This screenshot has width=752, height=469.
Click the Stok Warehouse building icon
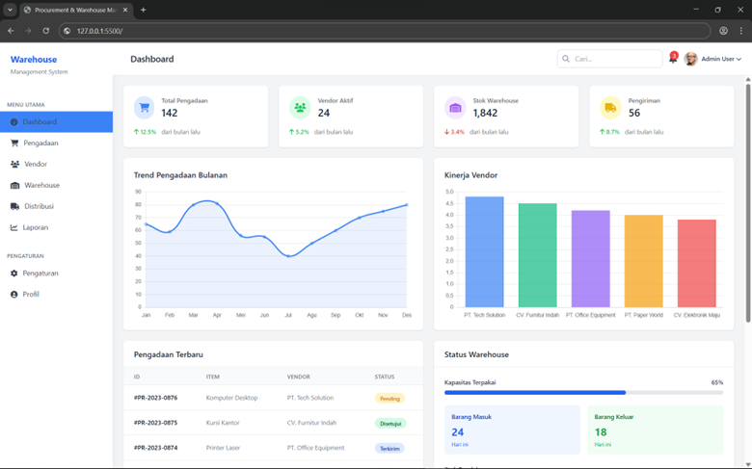click(x=455, y=108)
